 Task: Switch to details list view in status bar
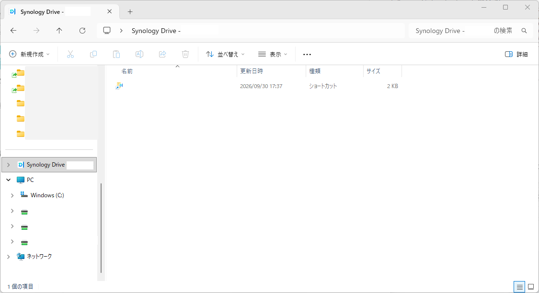(x=519, y=287)
